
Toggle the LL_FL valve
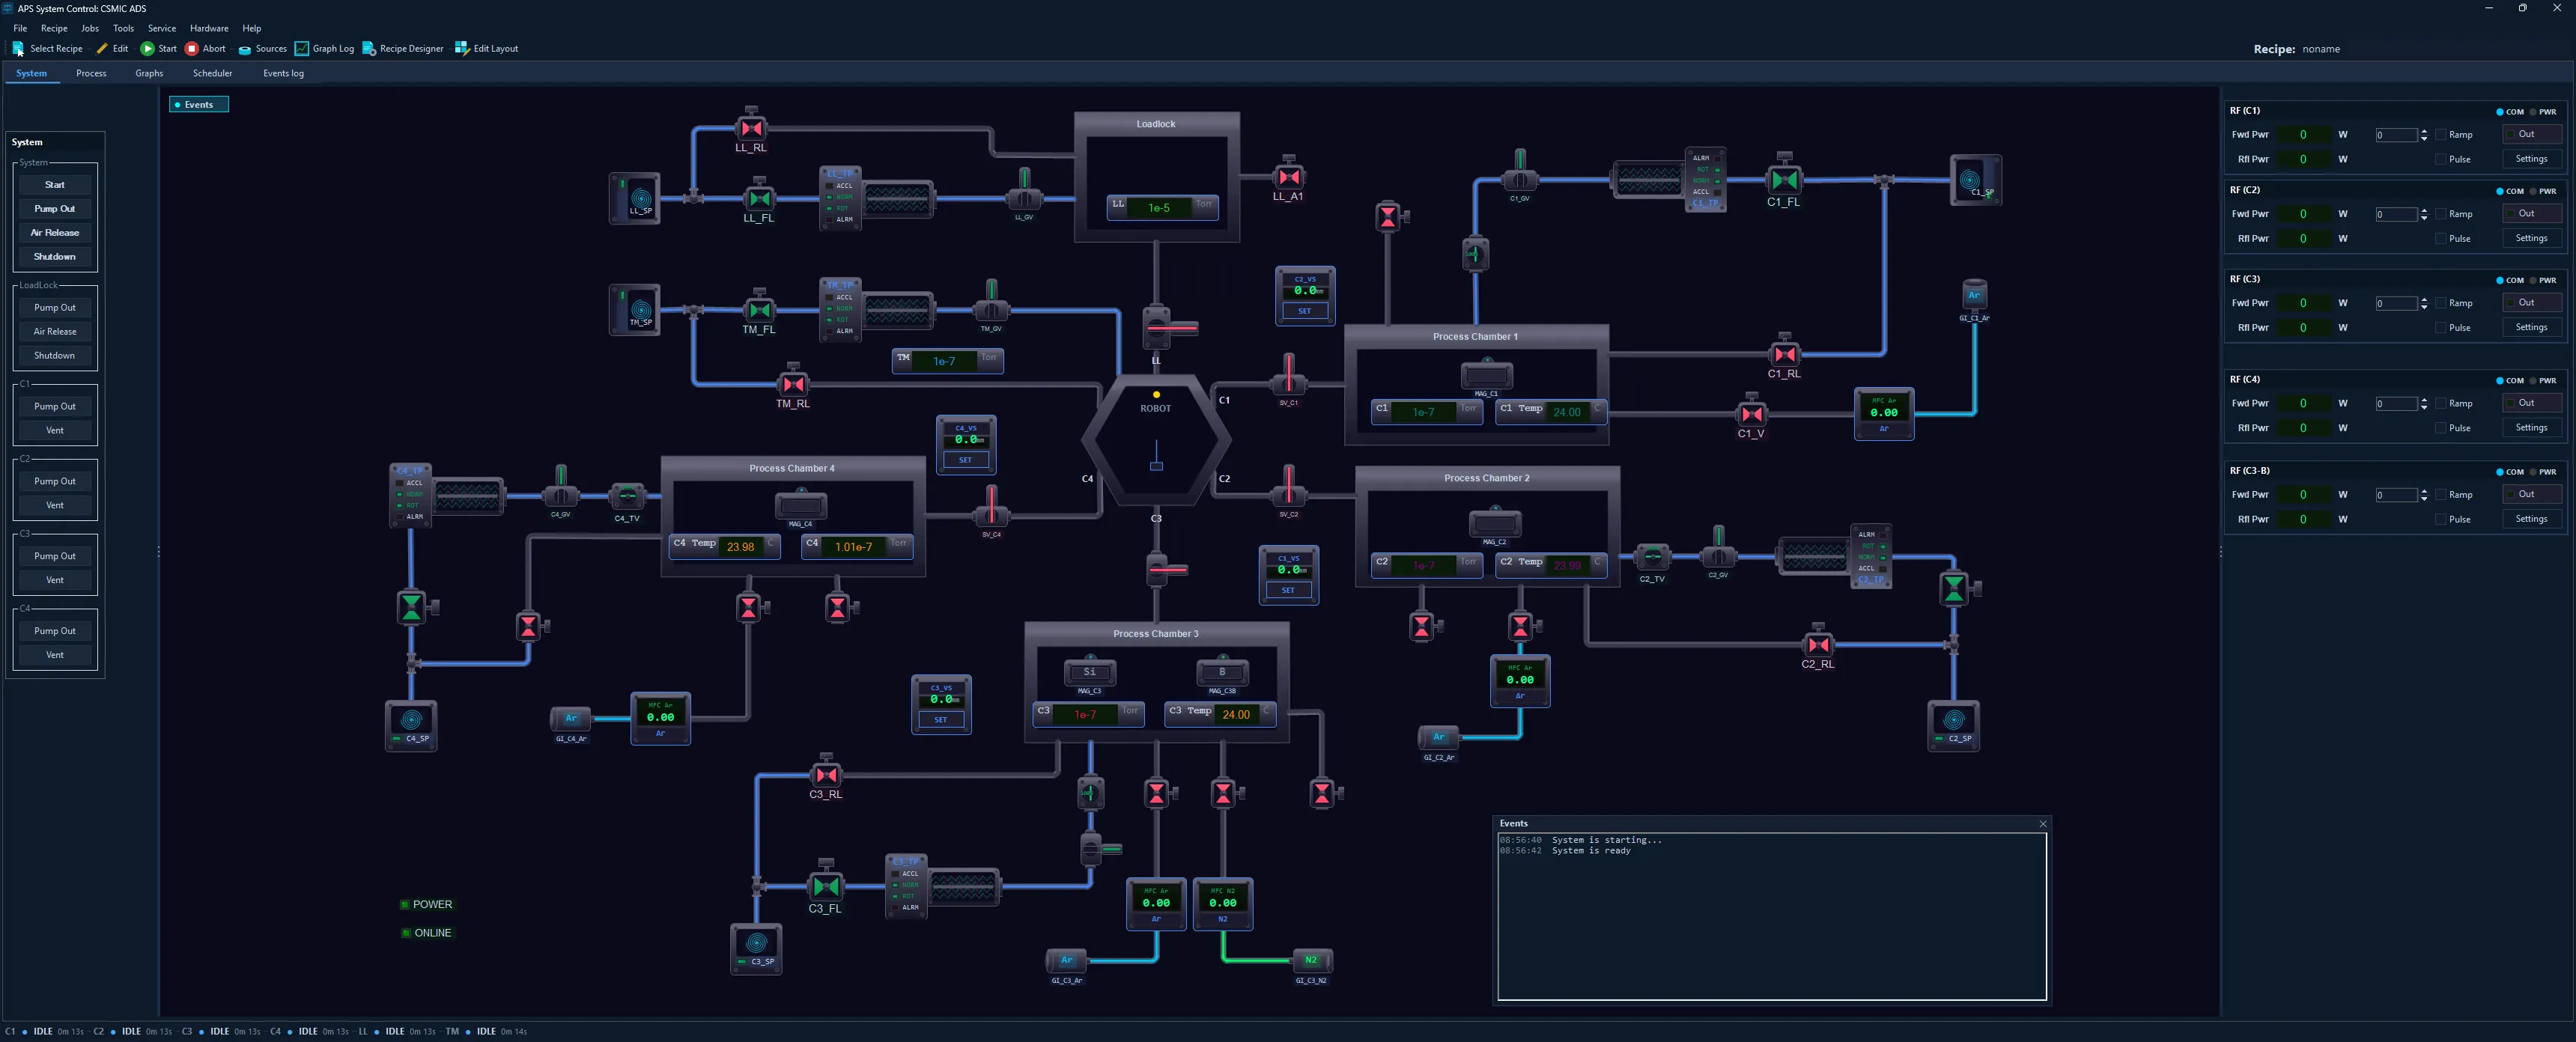pos(760,198)
